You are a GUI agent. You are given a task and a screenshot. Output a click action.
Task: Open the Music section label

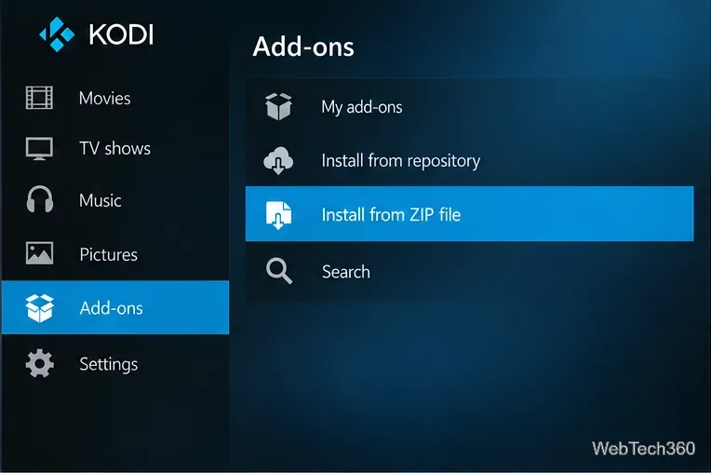(x=101, y=200)
